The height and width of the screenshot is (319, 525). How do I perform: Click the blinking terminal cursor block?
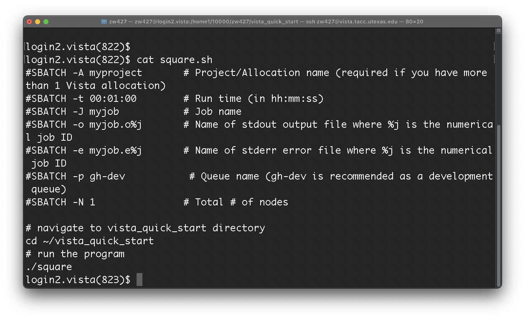click(x=139, y=280)
